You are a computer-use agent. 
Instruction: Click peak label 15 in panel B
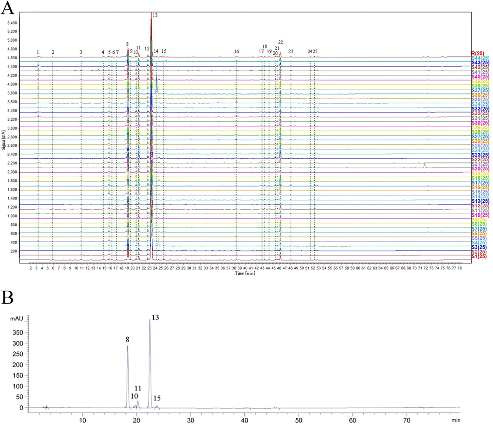(157, 398)
